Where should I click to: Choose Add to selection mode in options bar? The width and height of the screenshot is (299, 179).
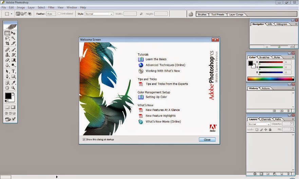coord(22,14)
